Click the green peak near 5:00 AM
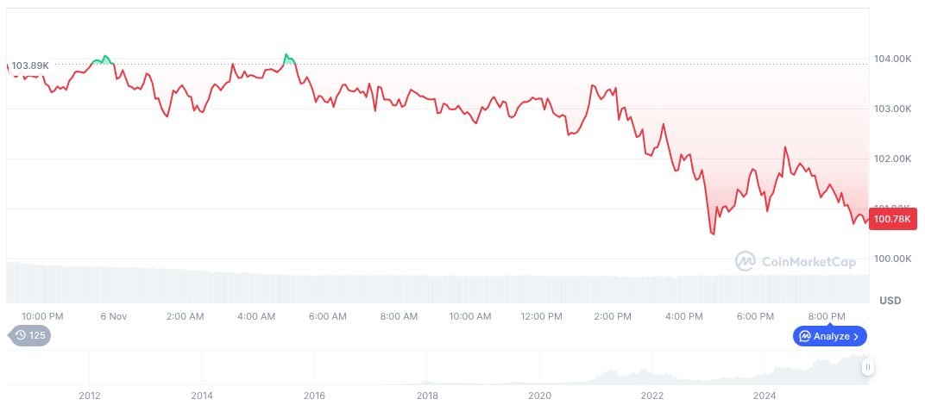This screenshot has width=925, height=405. click(x=286, y=56)
